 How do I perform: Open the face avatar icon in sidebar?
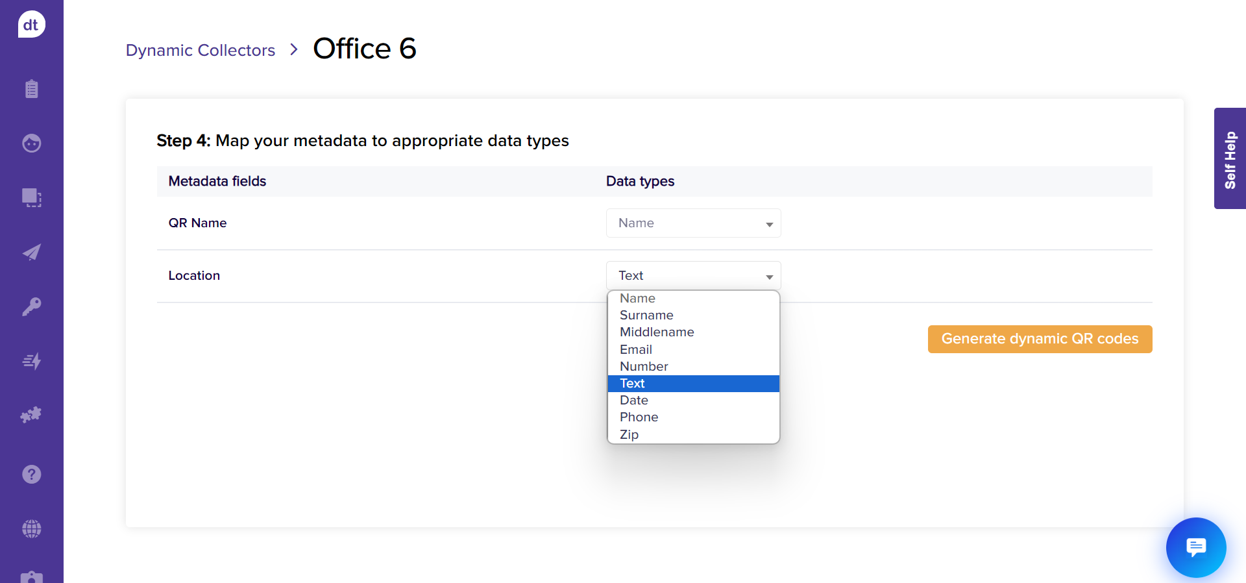[x=31, y=143]
